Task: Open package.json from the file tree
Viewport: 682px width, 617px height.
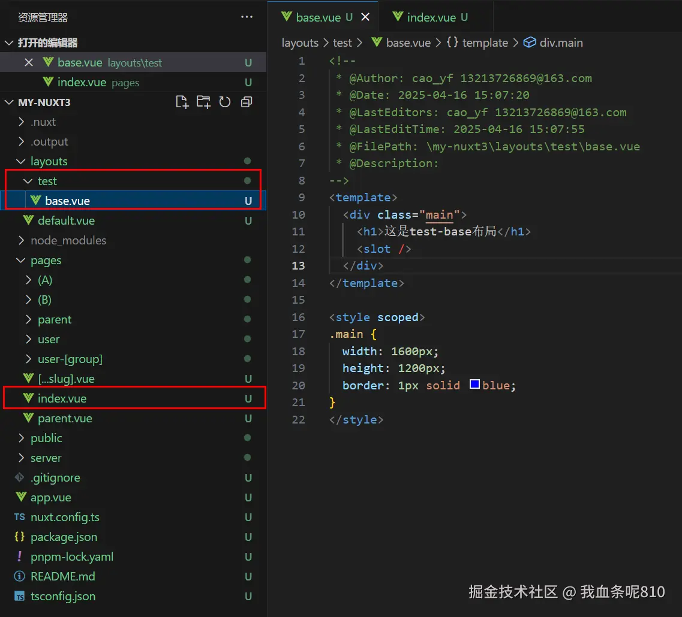Action: pyautogui.click(x=64, y=537)
